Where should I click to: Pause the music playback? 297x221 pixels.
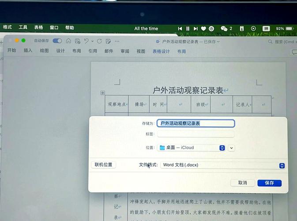tap(188, 29)
